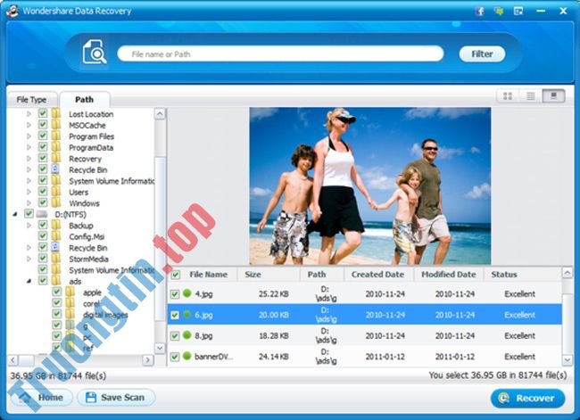Click the title bar menu icon next to minimize
The height and width of the screenshot is (420, 580).
(x=518, y=11)
